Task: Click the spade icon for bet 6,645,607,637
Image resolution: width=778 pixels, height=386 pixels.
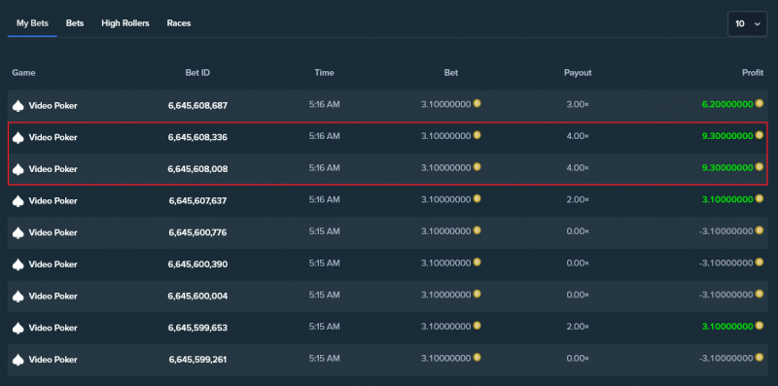Action: click(18, 201)
